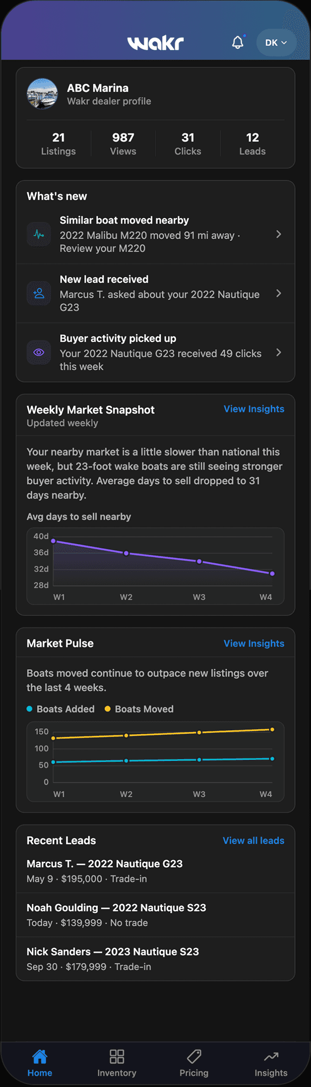View Insights for Weekly Market Snapshot
The image size is (311, 1087).
click(x=254, y=409)
